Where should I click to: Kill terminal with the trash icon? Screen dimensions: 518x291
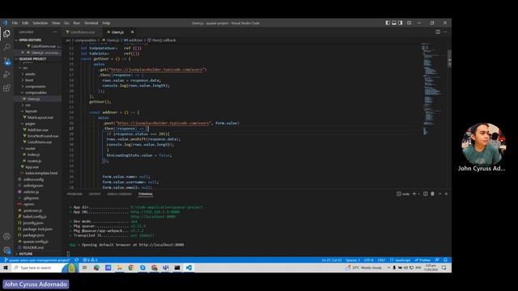coord(432,194)
